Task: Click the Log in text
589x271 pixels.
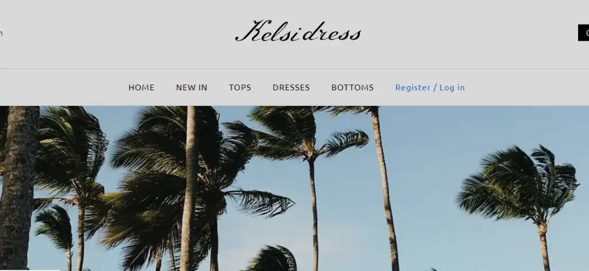Action: (452, 87)
